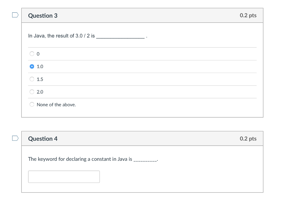This screenshot has height=204, width=293.
Task: Click the None of the above label text
Action: pos(56,104)
